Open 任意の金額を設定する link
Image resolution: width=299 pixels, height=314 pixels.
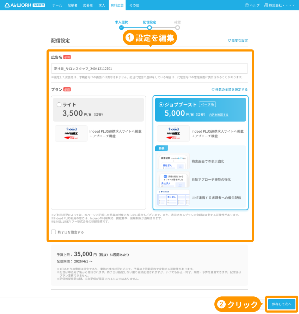coord(231,90)
